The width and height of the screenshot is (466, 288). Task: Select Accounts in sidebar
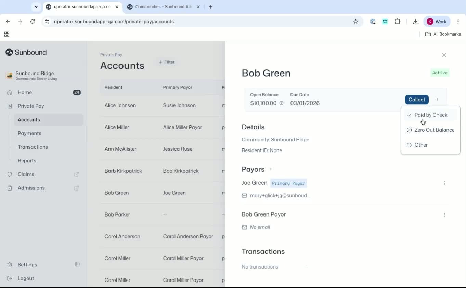[x=48, y=120]
